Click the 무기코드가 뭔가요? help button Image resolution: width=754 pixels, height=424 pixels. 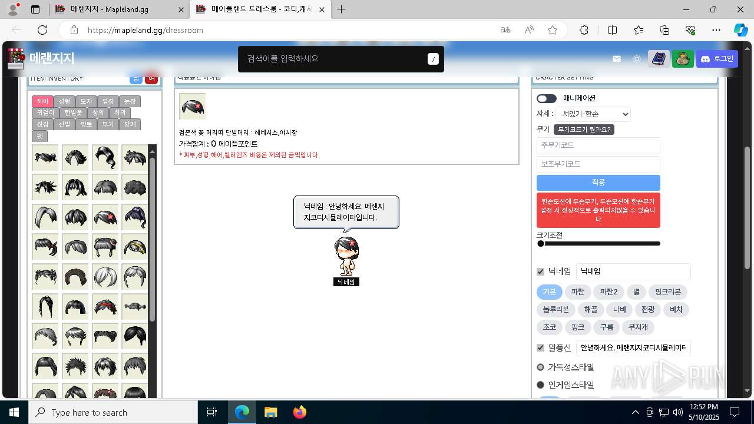click(584, 130)
